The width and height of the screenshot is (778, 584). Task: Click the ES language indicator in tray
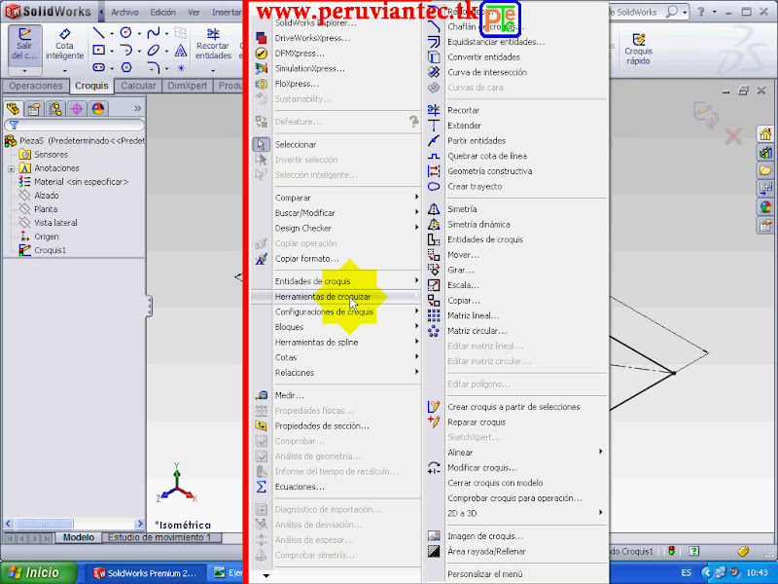coord(687,572)
